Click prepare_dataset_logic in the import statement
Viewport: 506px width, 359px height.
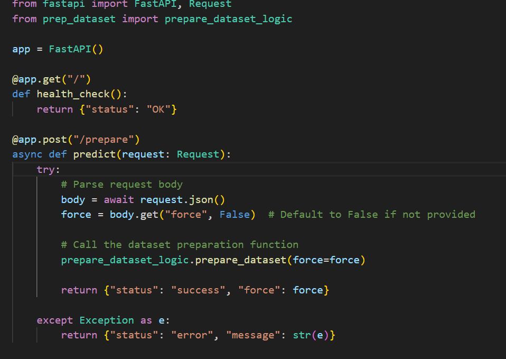228,19
